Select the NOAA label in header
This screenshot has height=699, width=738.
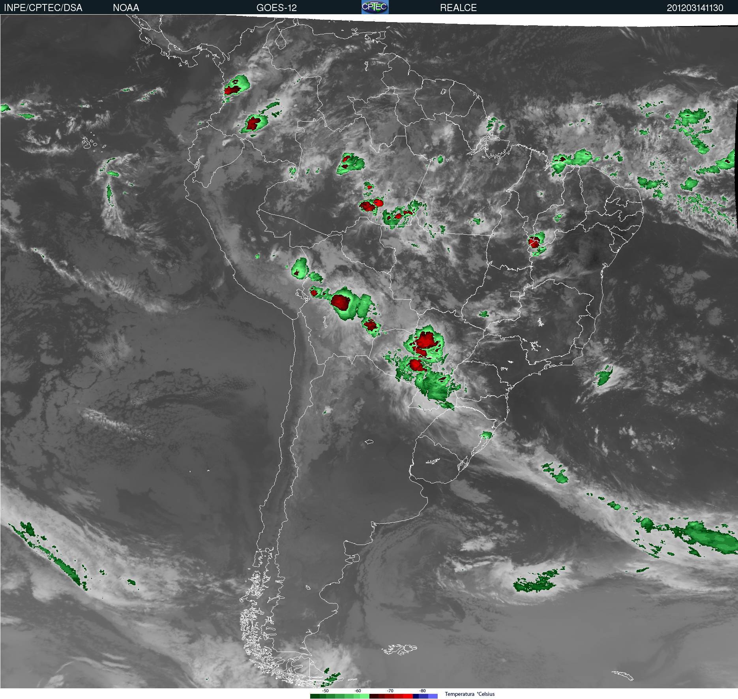coord(126,8)
